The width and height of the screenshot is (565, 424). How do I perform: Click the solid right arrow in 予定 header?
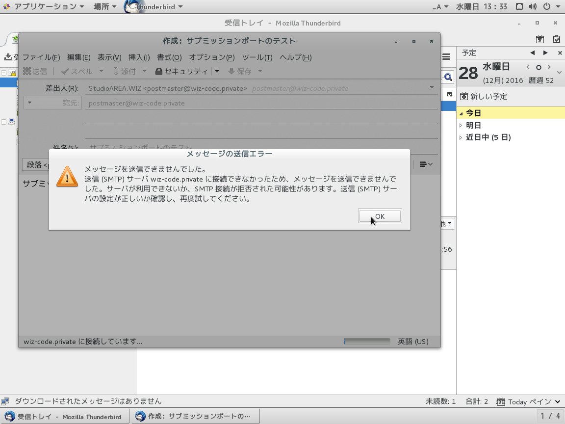tap(545, 53)
